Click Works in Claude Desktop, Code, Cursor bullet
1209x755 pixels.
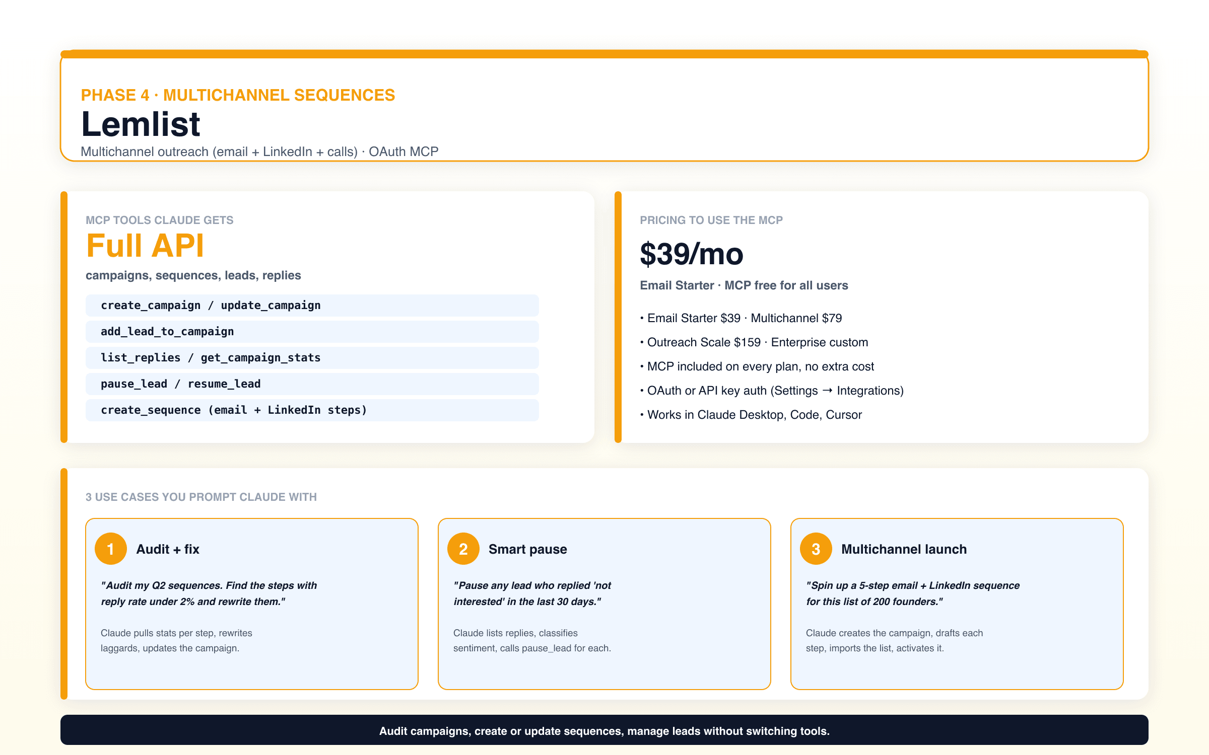tap(751, 415)
